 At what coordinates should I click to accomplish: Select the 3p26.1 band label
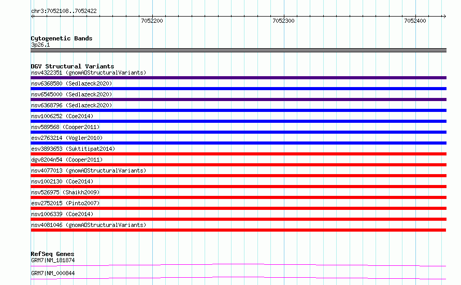(40, 45)
